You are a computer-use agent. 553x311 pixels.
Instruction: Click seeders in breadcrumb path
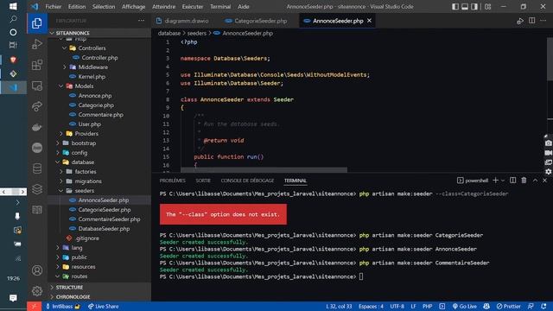pyautogui.click(x=196, y=33)
